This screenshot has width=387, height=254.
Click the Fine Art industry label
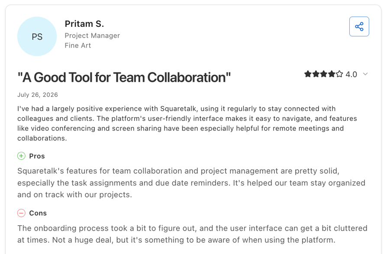click(x=78, y=45)
